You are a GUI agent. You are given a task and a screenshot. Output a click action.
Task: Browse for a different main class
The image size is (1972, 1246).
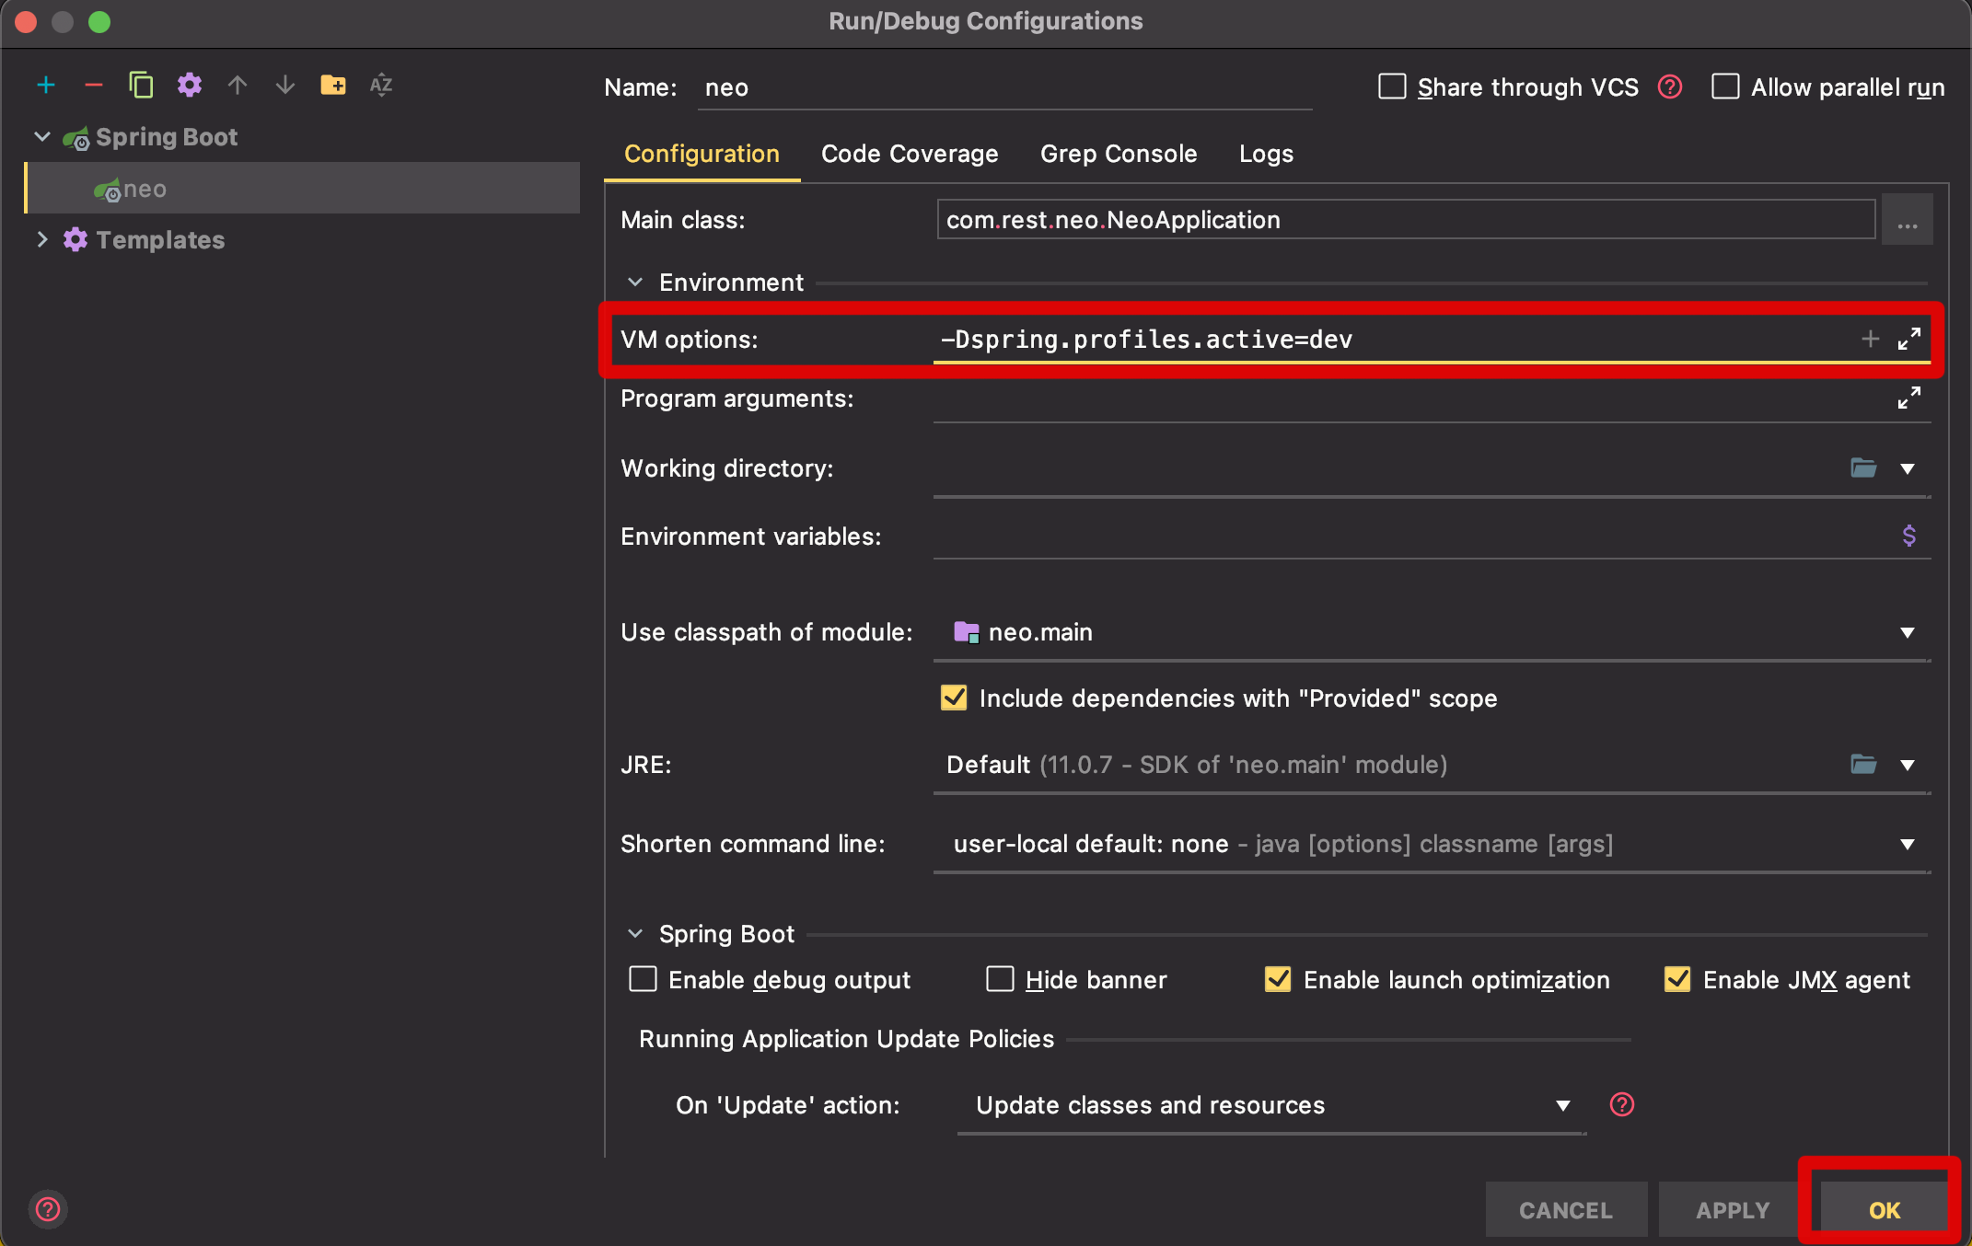(1908, 219)
